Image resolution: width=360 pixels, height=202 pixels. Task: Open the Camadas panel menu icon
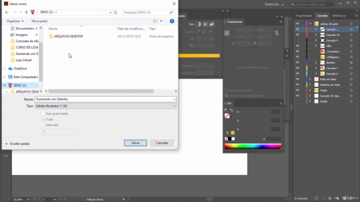(356, 16)
